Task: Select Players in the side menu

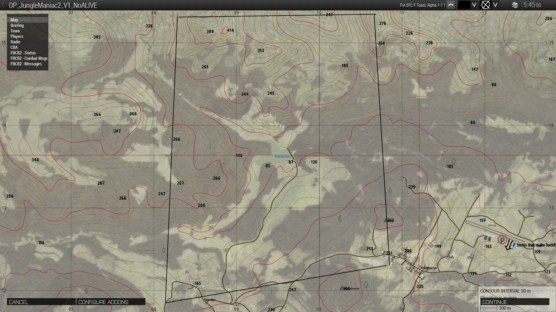Action: tap(17, 36)
